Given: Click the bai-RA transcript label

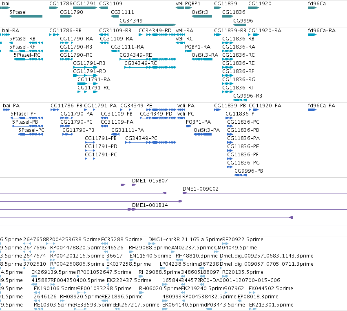Looking at the screenshot, I should click(11, 31).
